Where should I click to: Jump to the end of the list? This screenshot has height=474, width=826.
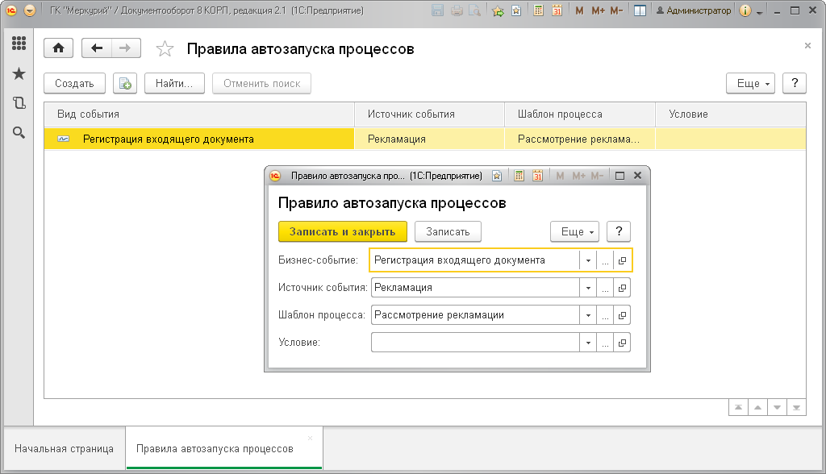796,407
